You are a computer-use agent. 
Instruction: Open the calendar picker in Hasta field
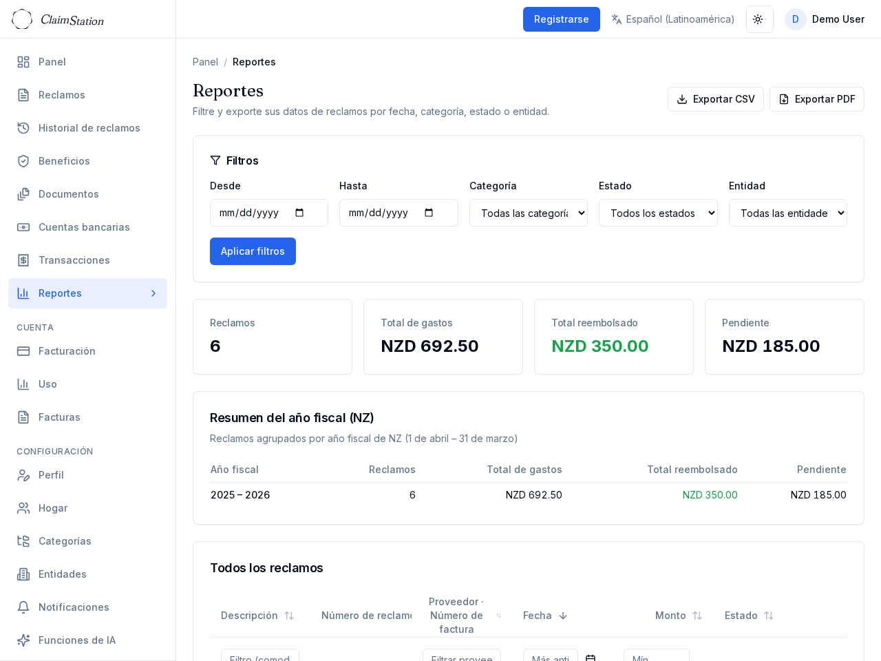tap(429, 213)
